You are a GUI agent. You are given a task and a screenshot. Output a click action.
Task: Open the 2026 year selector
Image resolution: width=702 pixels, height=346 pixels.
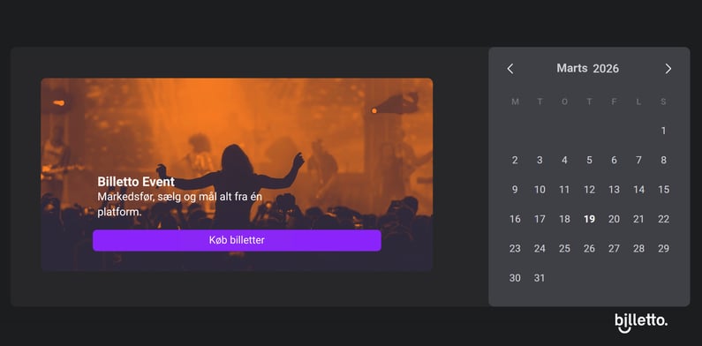coord(606,69)
